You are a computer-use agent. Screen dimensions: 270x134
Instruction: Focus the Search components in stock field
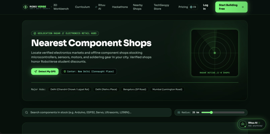[97, 112]
